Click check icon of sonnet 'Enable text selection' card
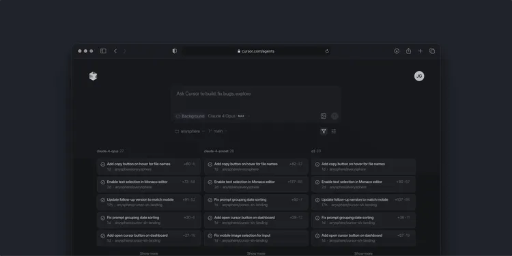Viewport: 512px width, 256px height. [210, 182]
